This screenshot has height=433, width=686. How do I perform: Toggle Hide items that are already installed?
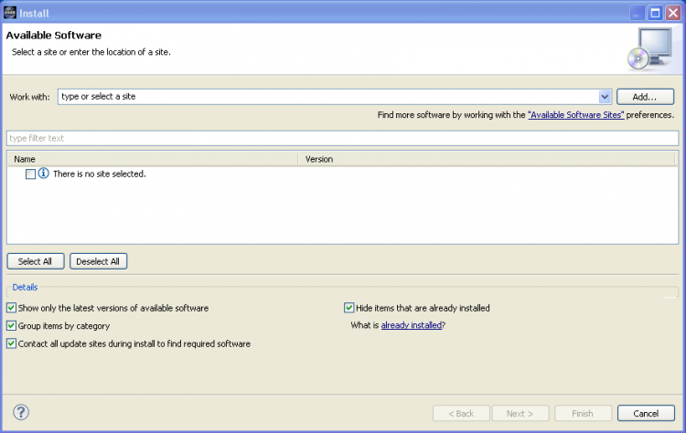pos(349,308)
